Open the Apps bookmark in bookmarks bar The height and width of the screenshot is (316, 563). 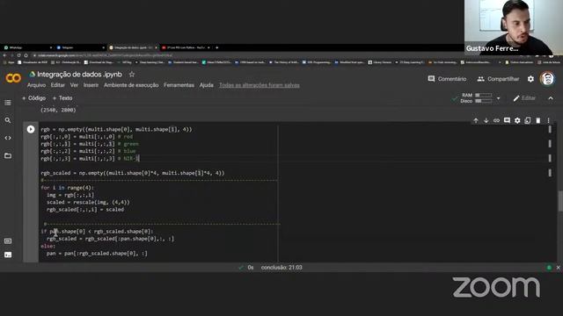coord(9,62)
